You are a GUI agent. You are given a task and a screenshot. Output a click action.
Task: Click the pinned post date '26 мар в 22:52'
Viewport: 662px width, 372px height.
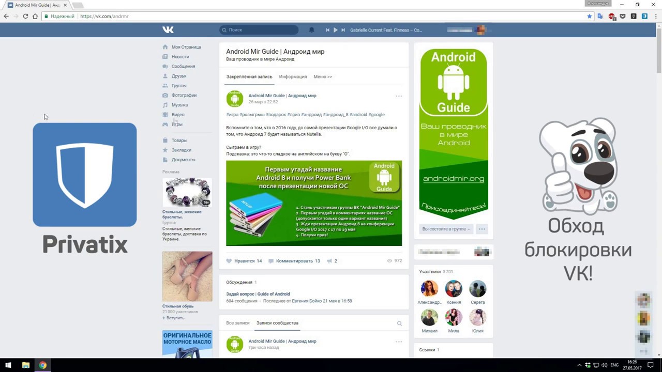pyautogui.click(x=263, y=102)
